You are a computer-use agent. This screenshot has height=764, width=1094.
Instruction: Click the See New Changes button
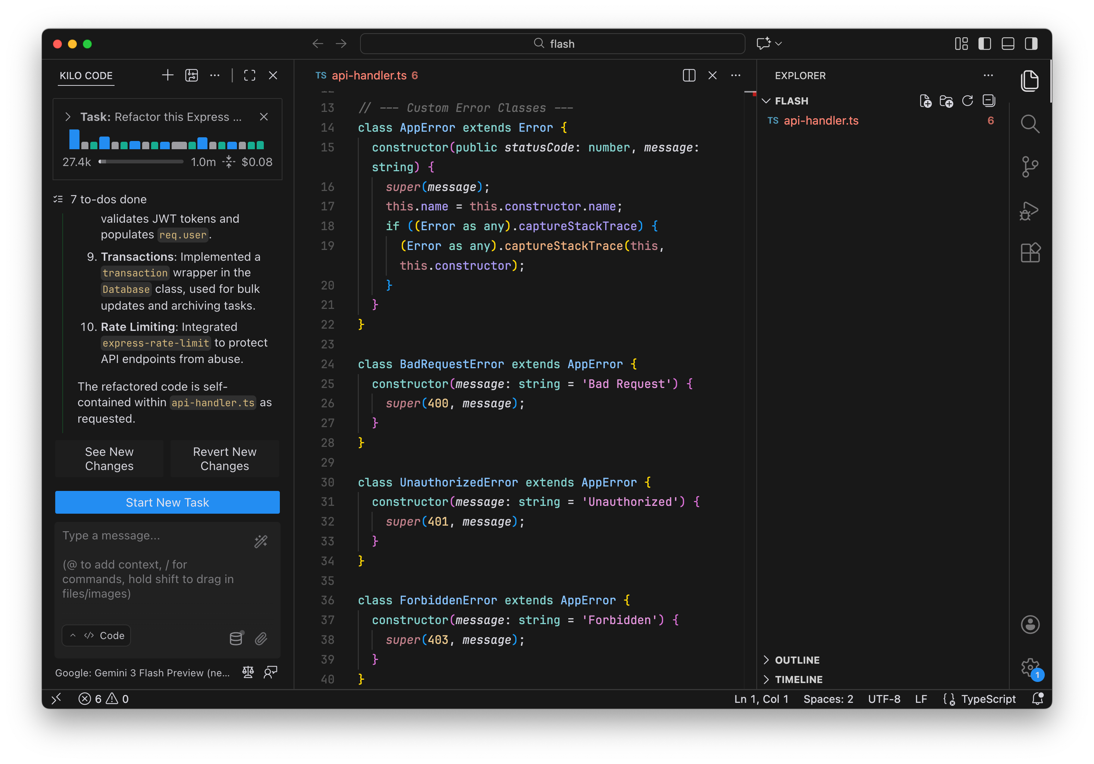click(x=109, y=459)
